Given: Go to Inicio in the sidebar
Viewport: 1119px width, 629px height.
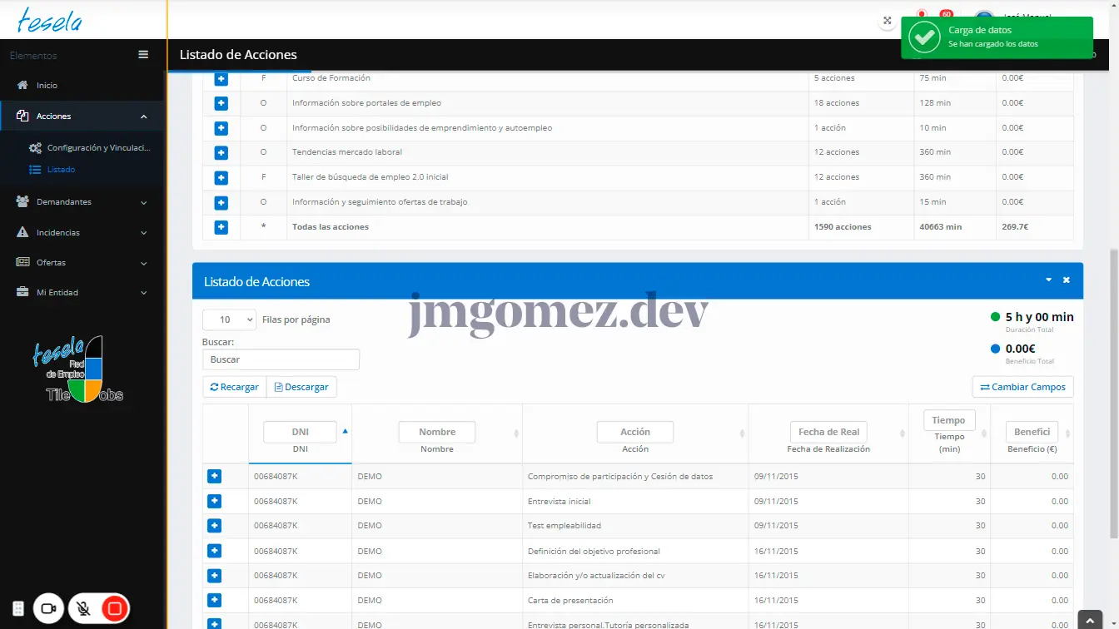Looking at the screenshot, I should [x=47, y=86].
